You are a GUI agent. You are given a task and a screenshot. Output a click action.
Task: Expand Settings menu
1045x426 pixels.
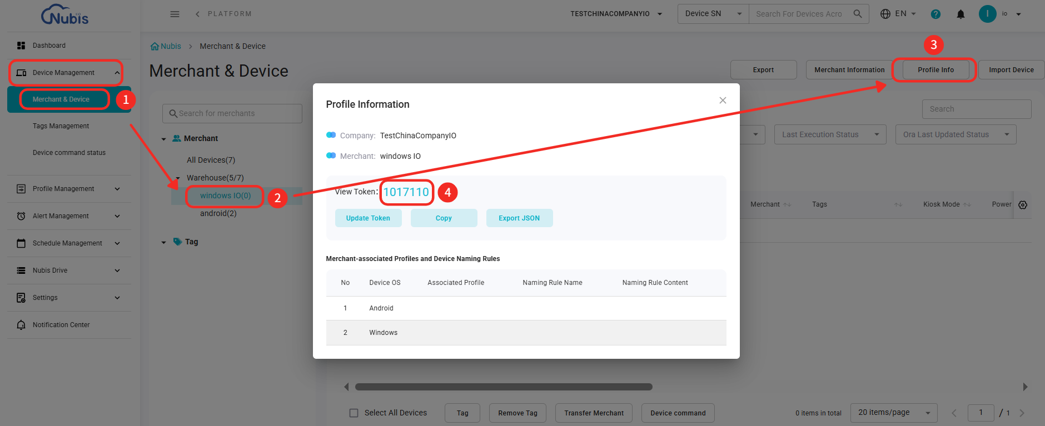(69, 298)
